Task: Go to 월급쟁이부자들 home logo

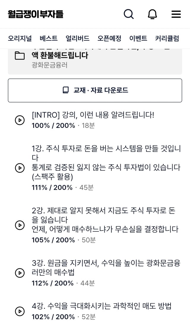Action: tap(36, 14)
